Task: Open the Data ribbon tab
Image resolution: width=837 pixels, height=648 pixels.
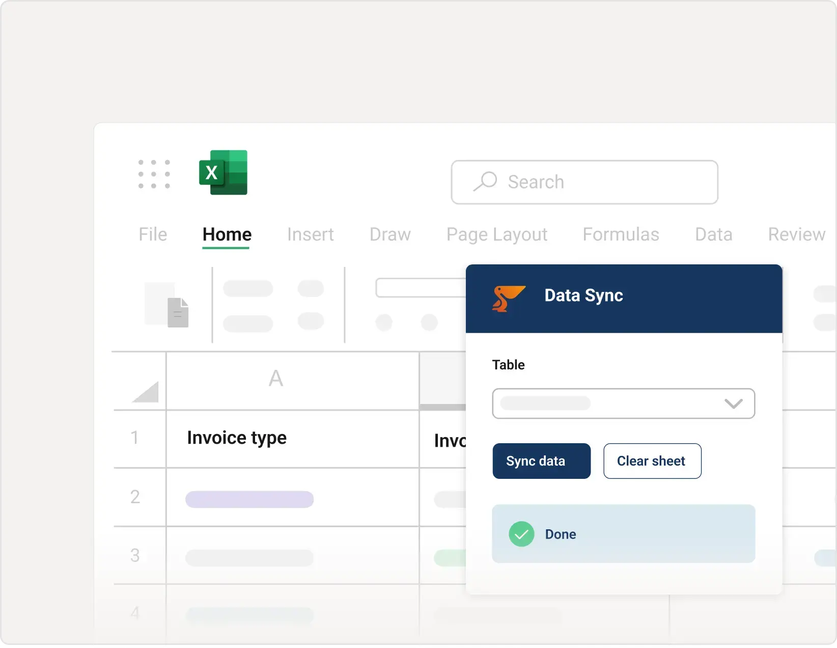Action: pyautogui.click(x=713, y=234)
